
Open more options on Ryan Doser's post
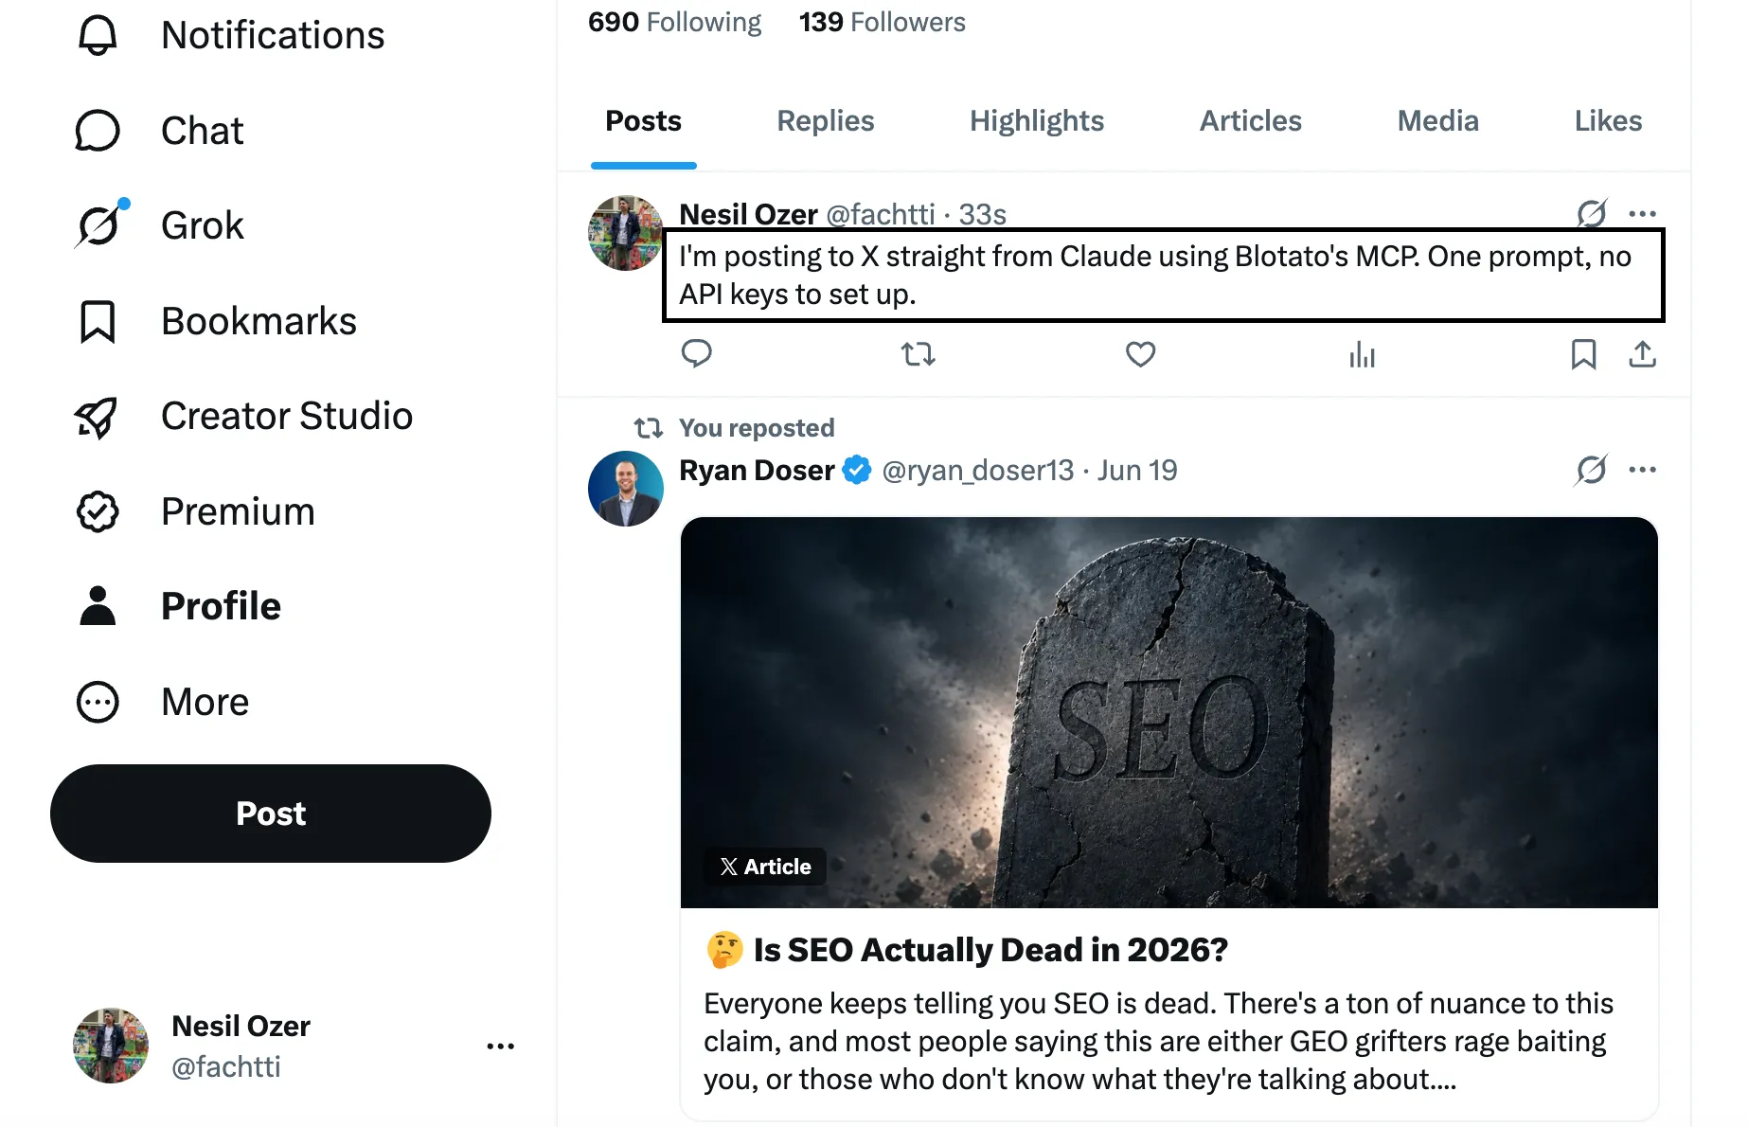click(1642, 470)
